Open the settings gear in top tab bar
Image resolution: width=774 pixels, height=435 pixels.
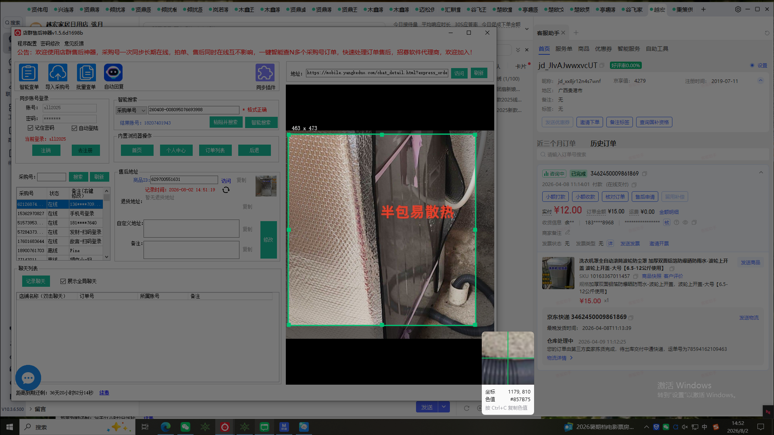point(738,9)
